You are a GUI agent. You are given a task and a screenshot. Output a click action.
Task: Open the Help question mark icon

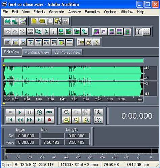click(x=96, y=42)
